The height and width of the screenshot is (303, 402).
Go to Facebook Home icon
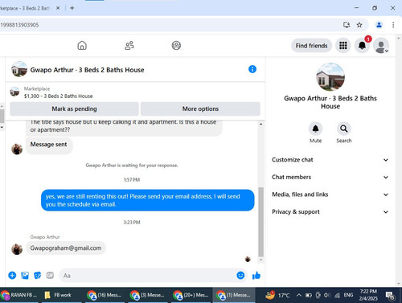82,46
